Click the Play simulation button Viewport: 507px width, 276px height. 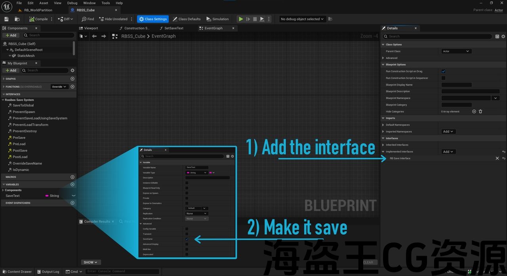pyautogui.click(x=240, y=19)
